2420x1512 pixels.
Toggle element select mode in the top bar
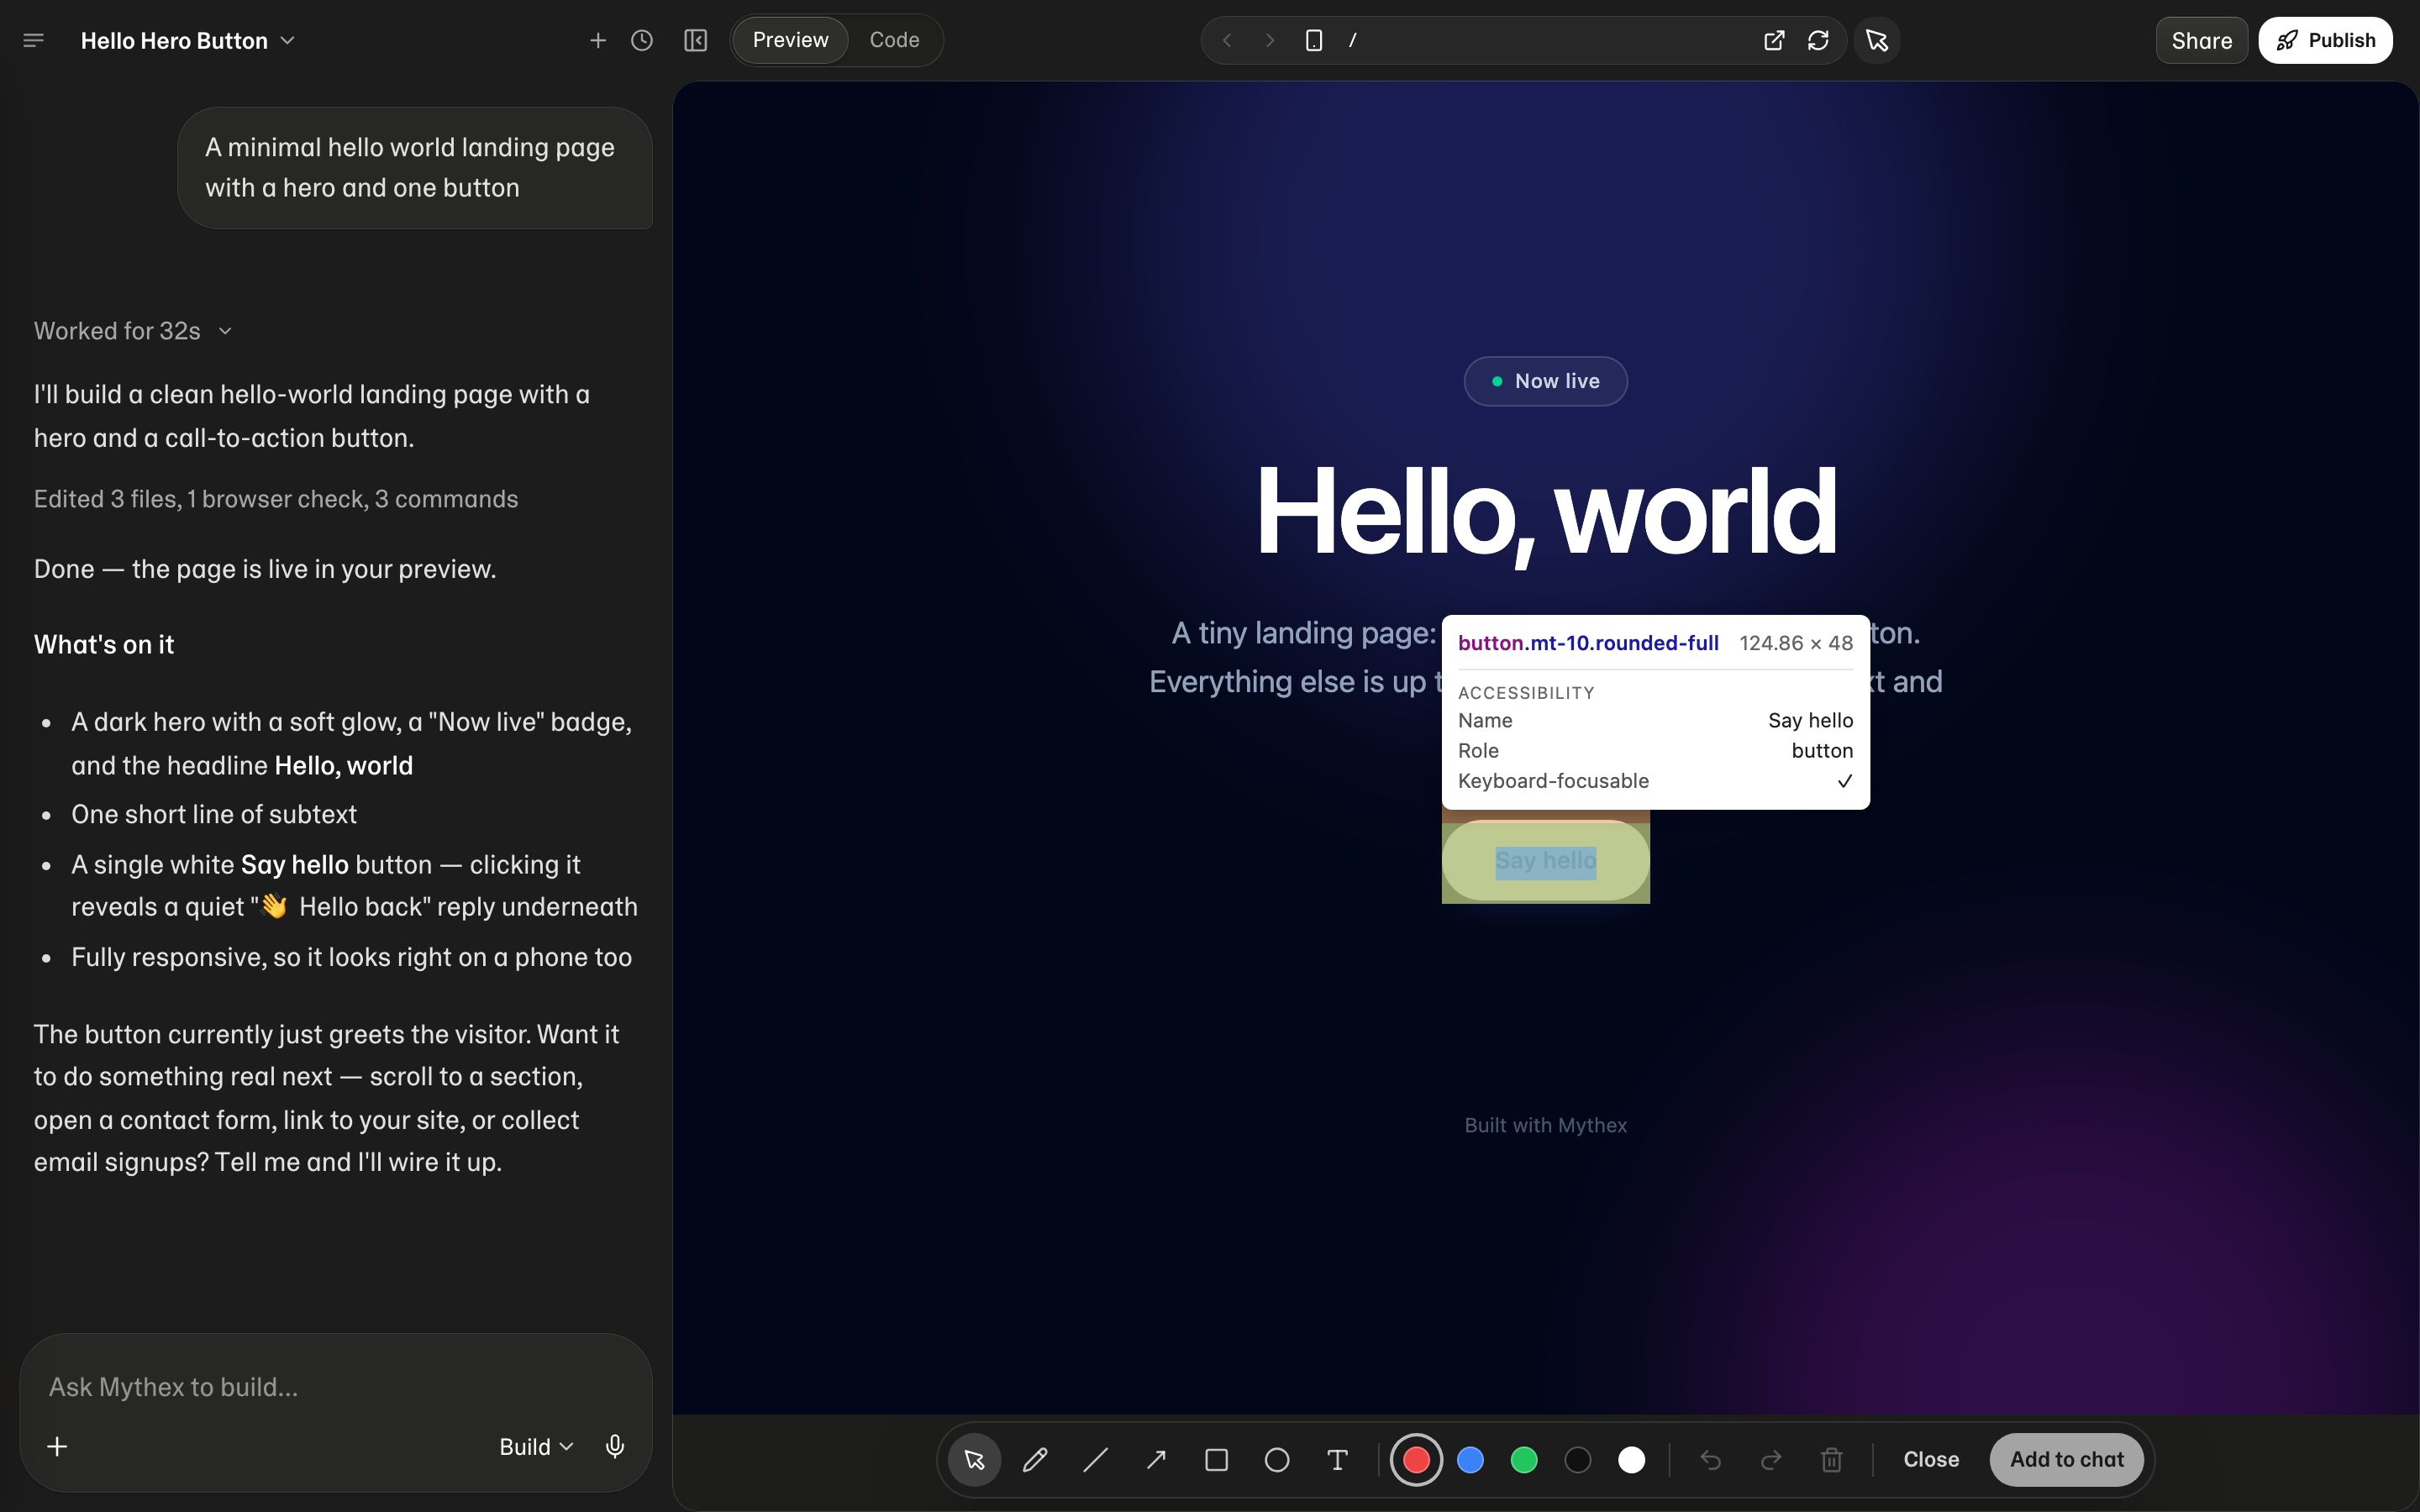point(1877,40)
